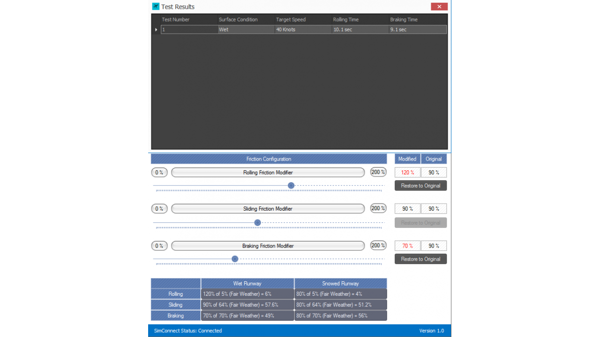Restore Rolling friction to original value
Screen dimensions: 600x337
pyautogui.click(x=420, y=186)
